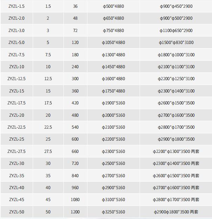Select value 1080 in ZYZL-45 row

click(75, 200)
